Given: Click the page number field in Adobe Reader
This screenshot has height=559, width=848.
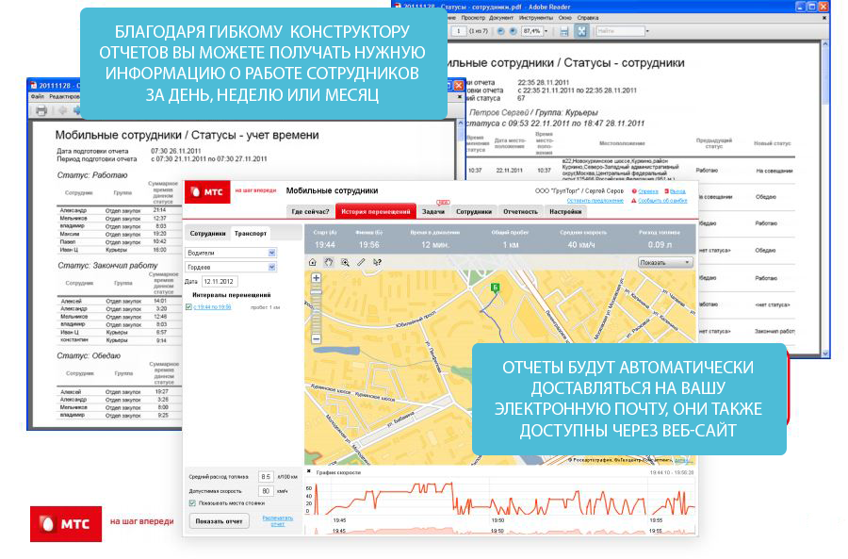Looking at the screenshot, I should click(459, 31).
